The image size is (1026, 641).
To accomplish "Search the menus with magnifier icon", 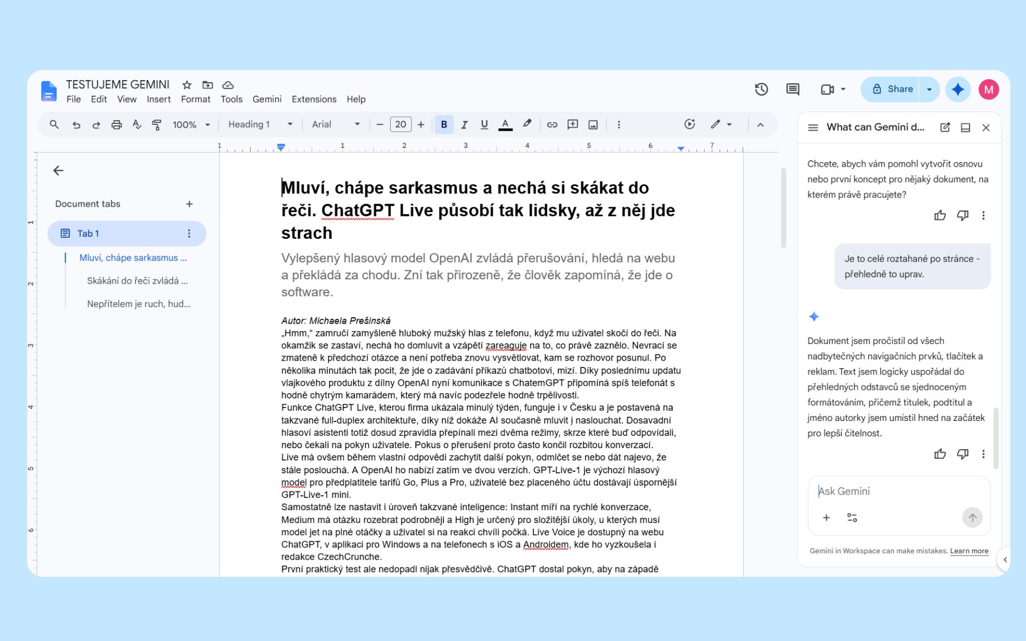I will tap(54, 124).
